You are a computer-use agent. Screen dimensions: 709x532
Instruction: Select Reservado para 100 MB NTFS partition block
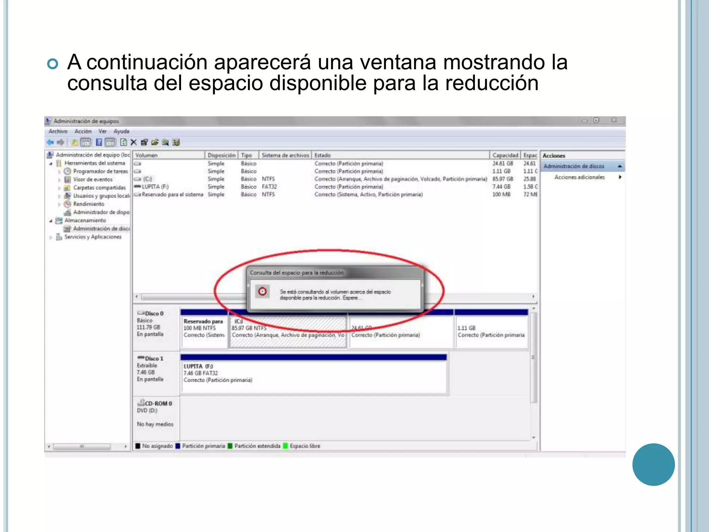click(x=204, y=328)
